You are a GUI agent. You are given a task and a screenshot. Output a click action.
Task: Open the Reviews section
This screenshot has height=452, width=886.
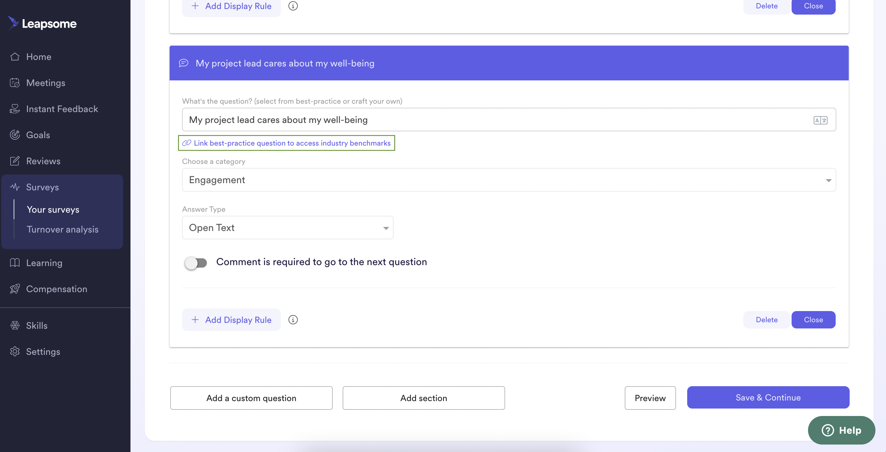coord(43,161)
